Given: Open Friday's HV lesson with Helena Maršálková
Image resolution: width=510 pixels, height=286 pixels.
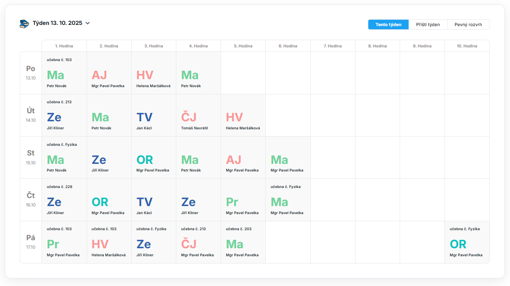Looking at the screenshot, I should tap(109, 242).
